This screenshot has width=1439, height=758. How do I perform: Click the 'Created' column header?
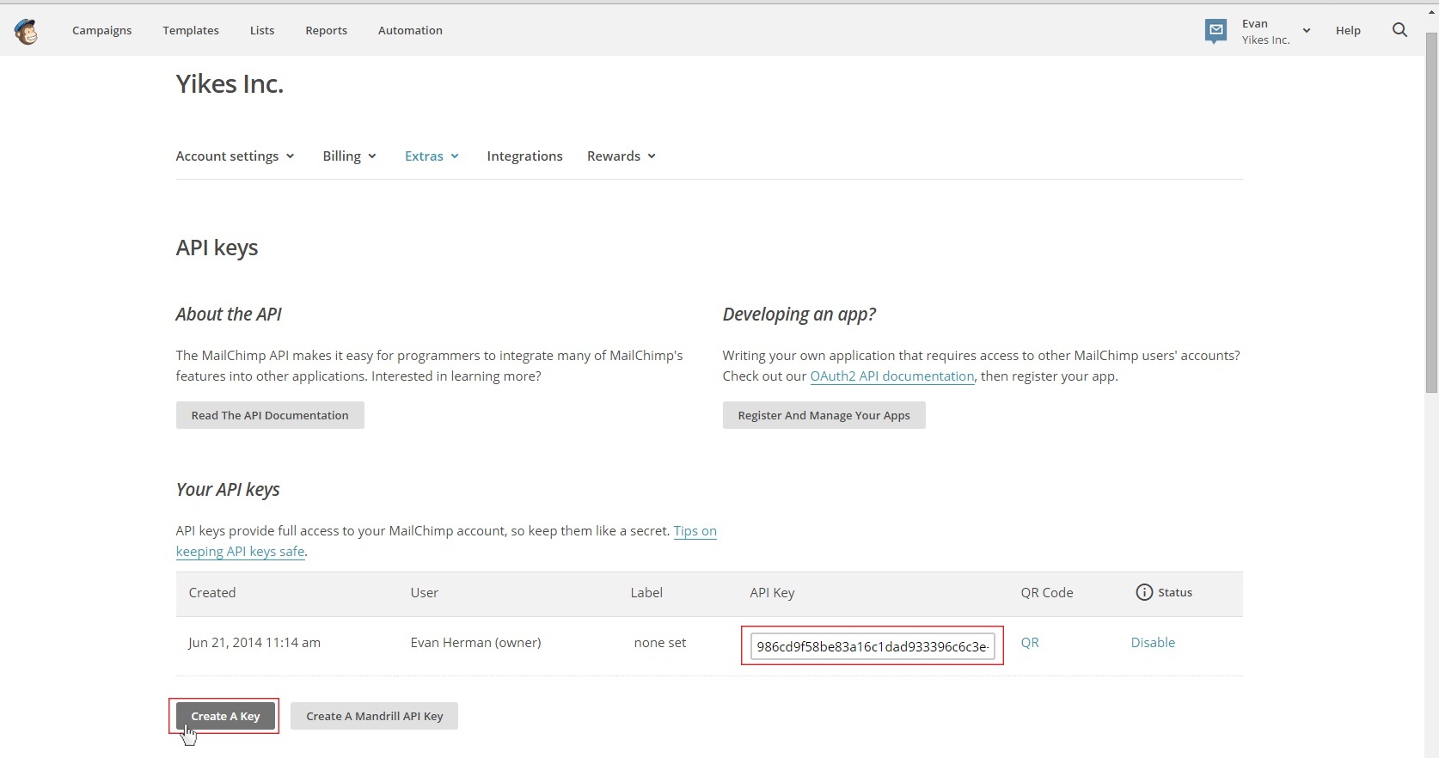coord(211,592)
